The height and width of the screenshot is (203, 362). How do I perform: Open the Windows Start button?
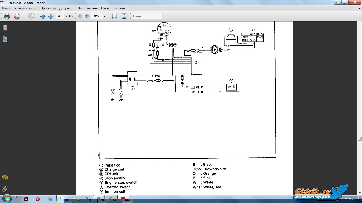coord(6,198)
